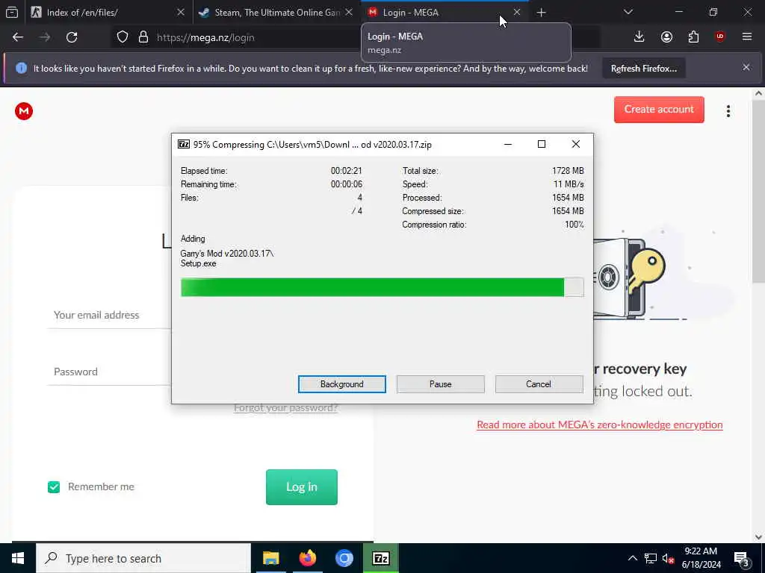Image resolution: width=765 pixels, height=573 pixels.
Task: Click the green Log in button
Action: tap(302, 487)
